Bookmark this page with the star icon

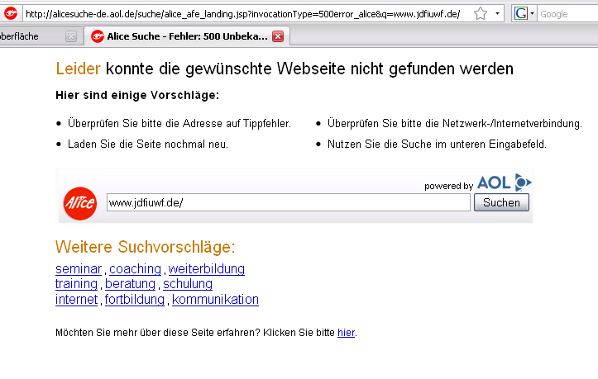coord(480,14)
